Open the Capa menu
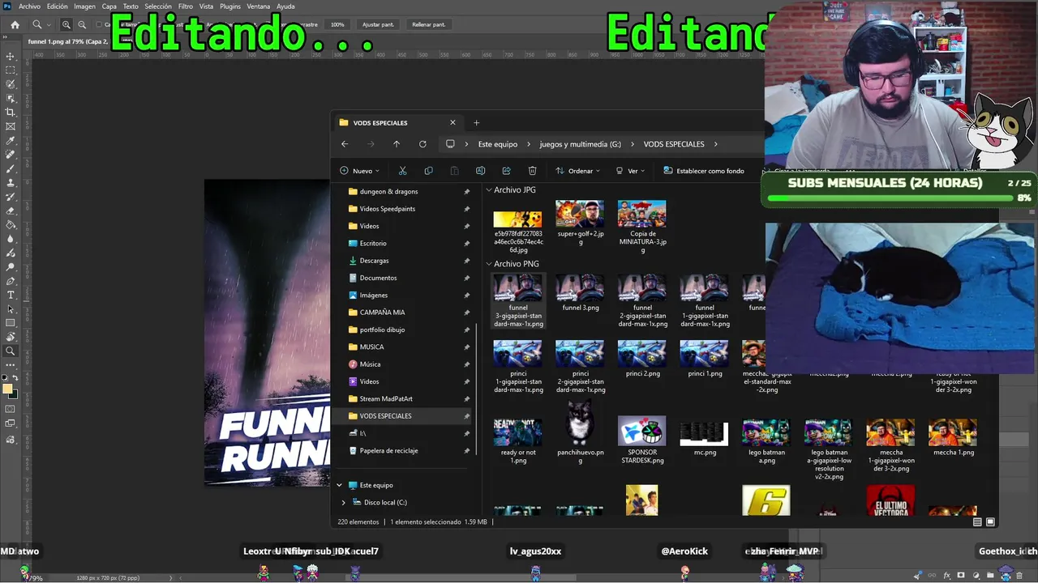The height and width of the screenshot is (583, 1038). [x=109, y=6]
